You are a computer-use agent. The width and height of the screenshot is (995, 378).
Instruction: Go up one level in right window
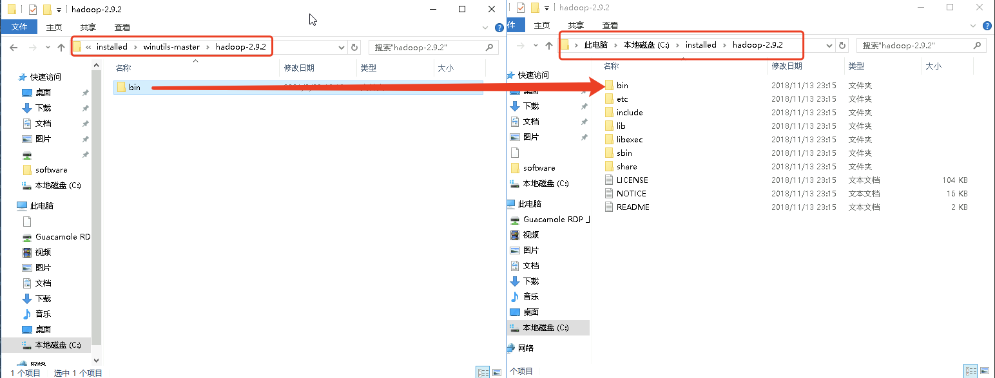549,46
